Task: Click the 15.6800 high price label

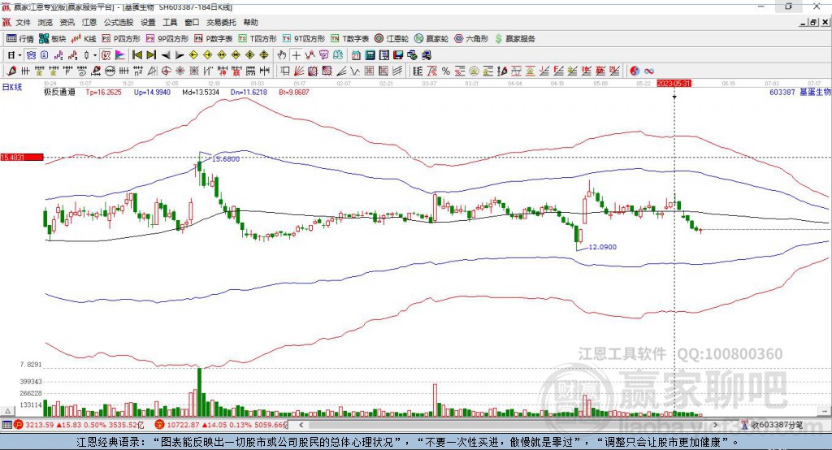Action: [x=226, y=158]
